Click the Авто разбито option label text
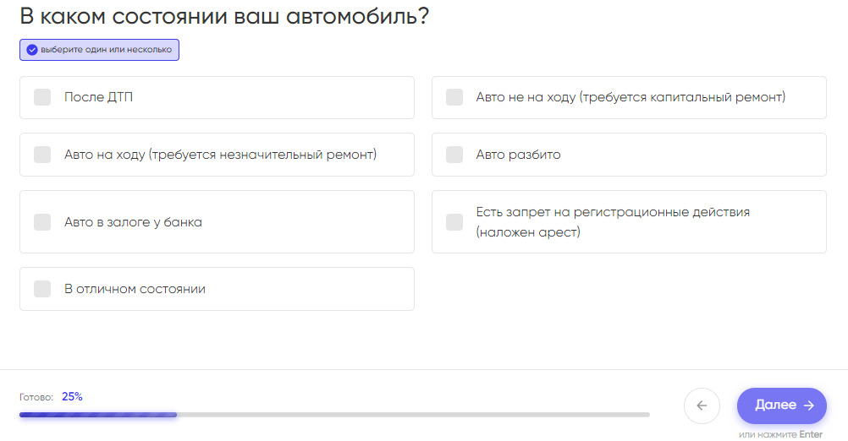 tap(518, 155)
